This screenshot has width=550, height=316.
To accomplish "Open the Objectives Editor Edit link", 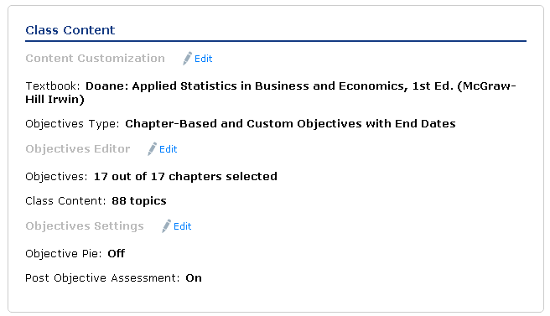I will coord(169,149).
